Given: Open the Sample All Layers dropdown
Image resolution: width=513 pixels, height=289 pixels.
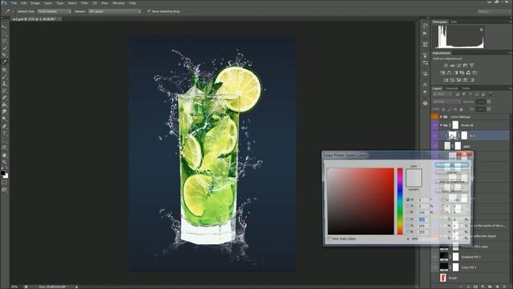Looking at the screenshot, I should point(115,11).
